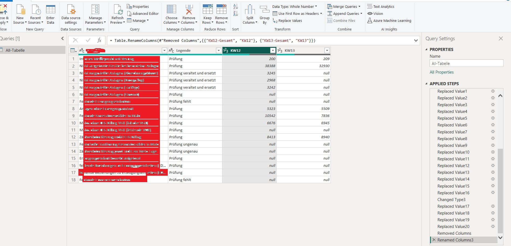This screenshot has width=511, height=246.
Task: Open the New Source menu
Action: coord(20,15)
